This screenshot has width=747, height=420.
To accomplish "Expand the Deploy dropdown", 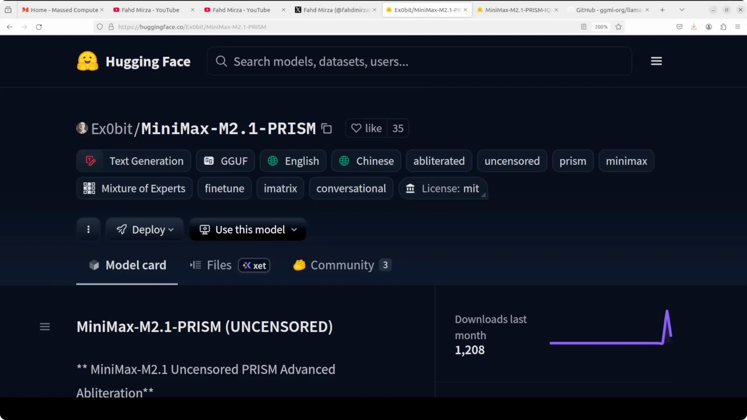I will [x=145, y=229].
